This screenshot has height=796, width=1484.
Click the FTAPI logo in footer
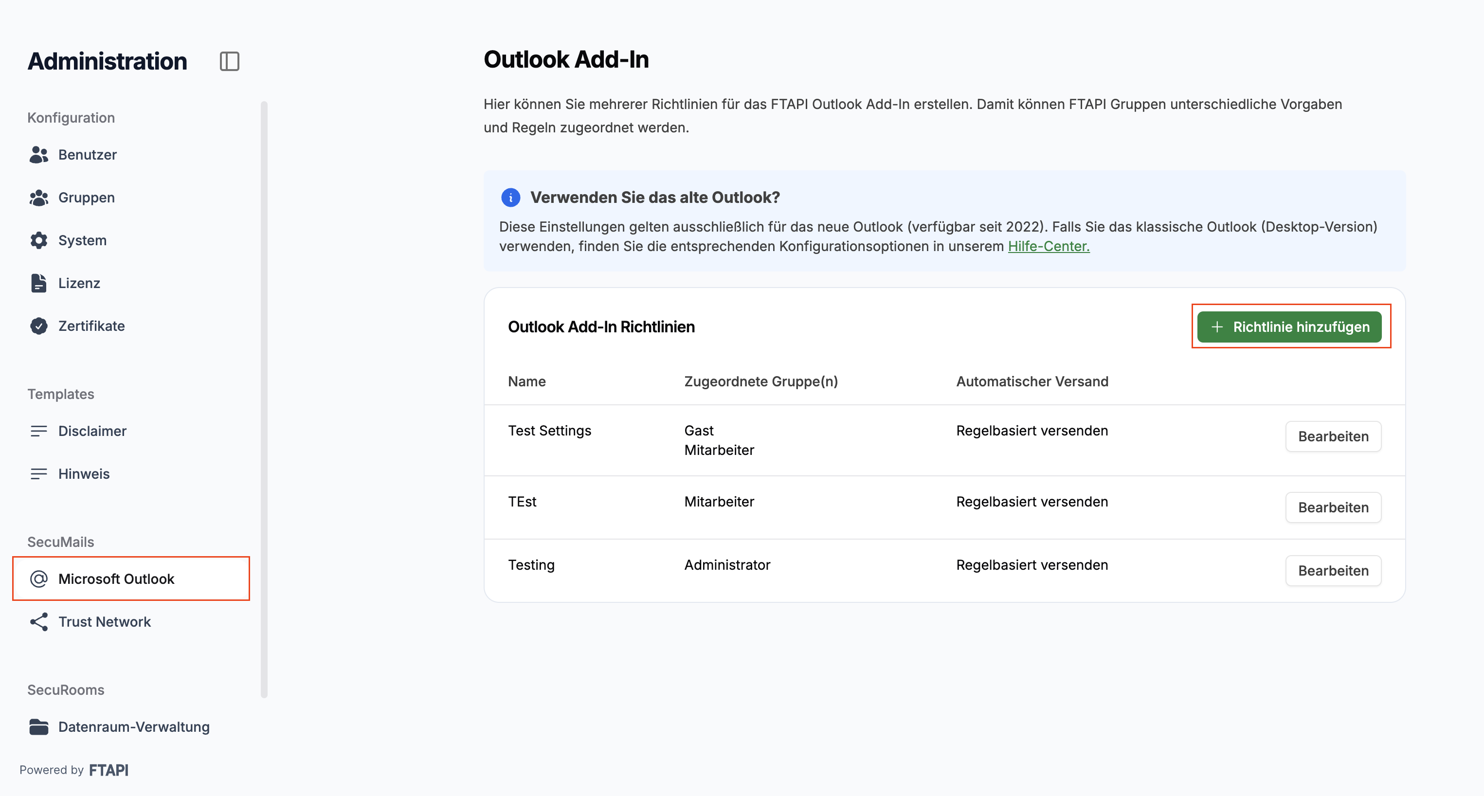click(x=109, y=770)
